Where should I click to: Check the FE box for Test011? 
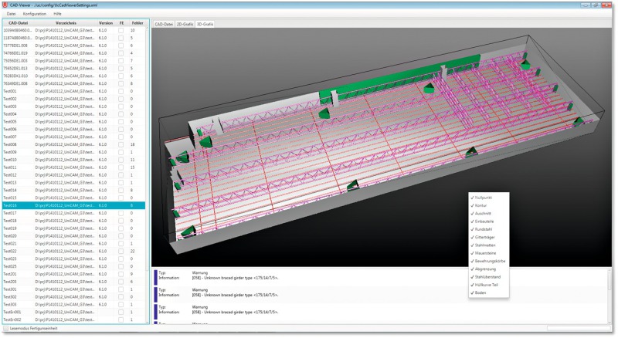[121, 167]
